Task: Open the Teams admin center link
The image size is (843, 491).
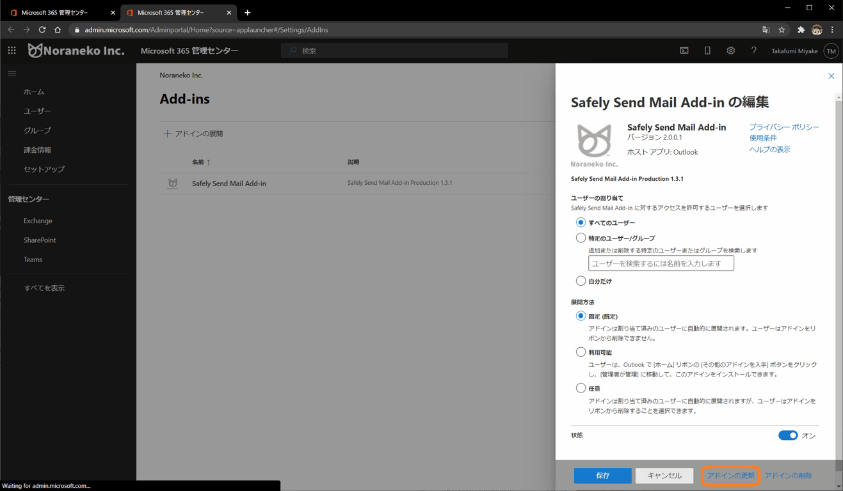Action: 33,260
